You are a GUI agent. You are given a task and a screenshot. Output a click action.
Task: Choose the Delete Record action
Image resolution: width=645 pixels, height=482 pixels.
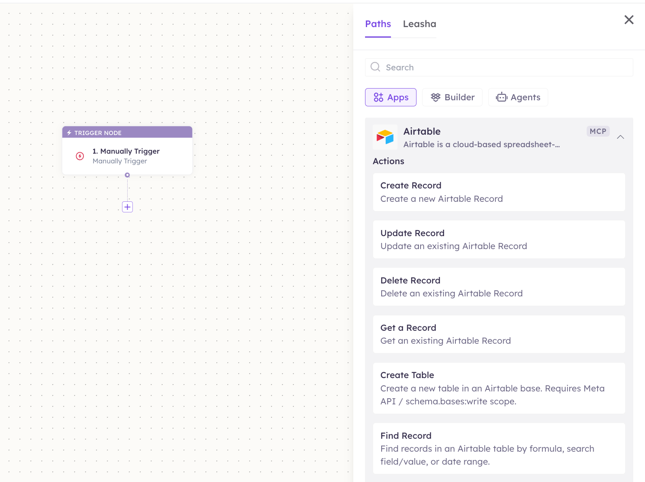499,287
